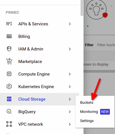Expand the Kubernetes Engine submenu chevron

pyautogui.click(x=70, y=87)
